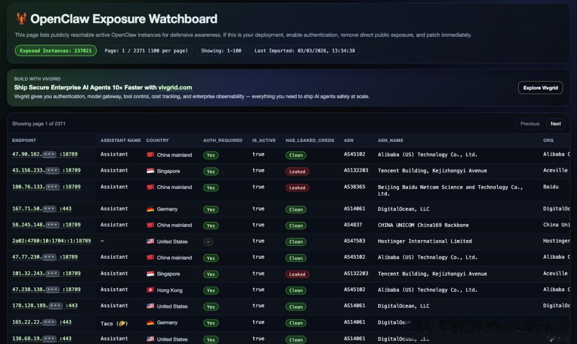Click the Clean badge in 47.90.182 row

(x=296, y=155)
